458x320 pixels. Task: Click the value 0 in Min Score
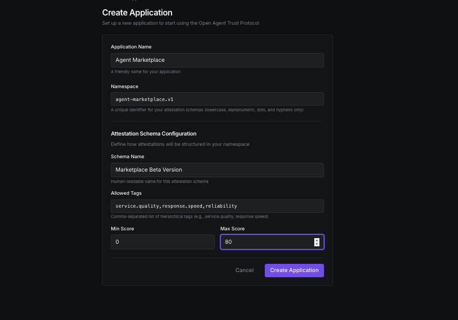117,242
